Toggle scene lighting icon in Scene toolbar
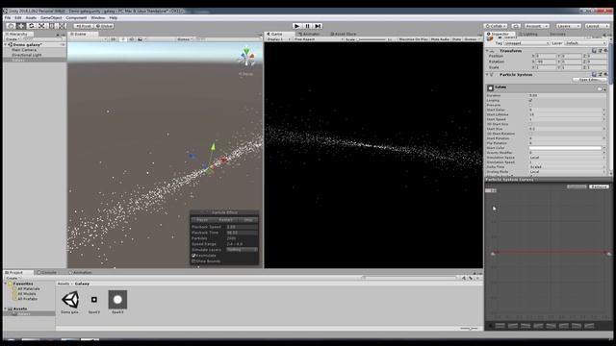Image resolution: width=616 pixels, height=346 pixels. click(123, 39)
